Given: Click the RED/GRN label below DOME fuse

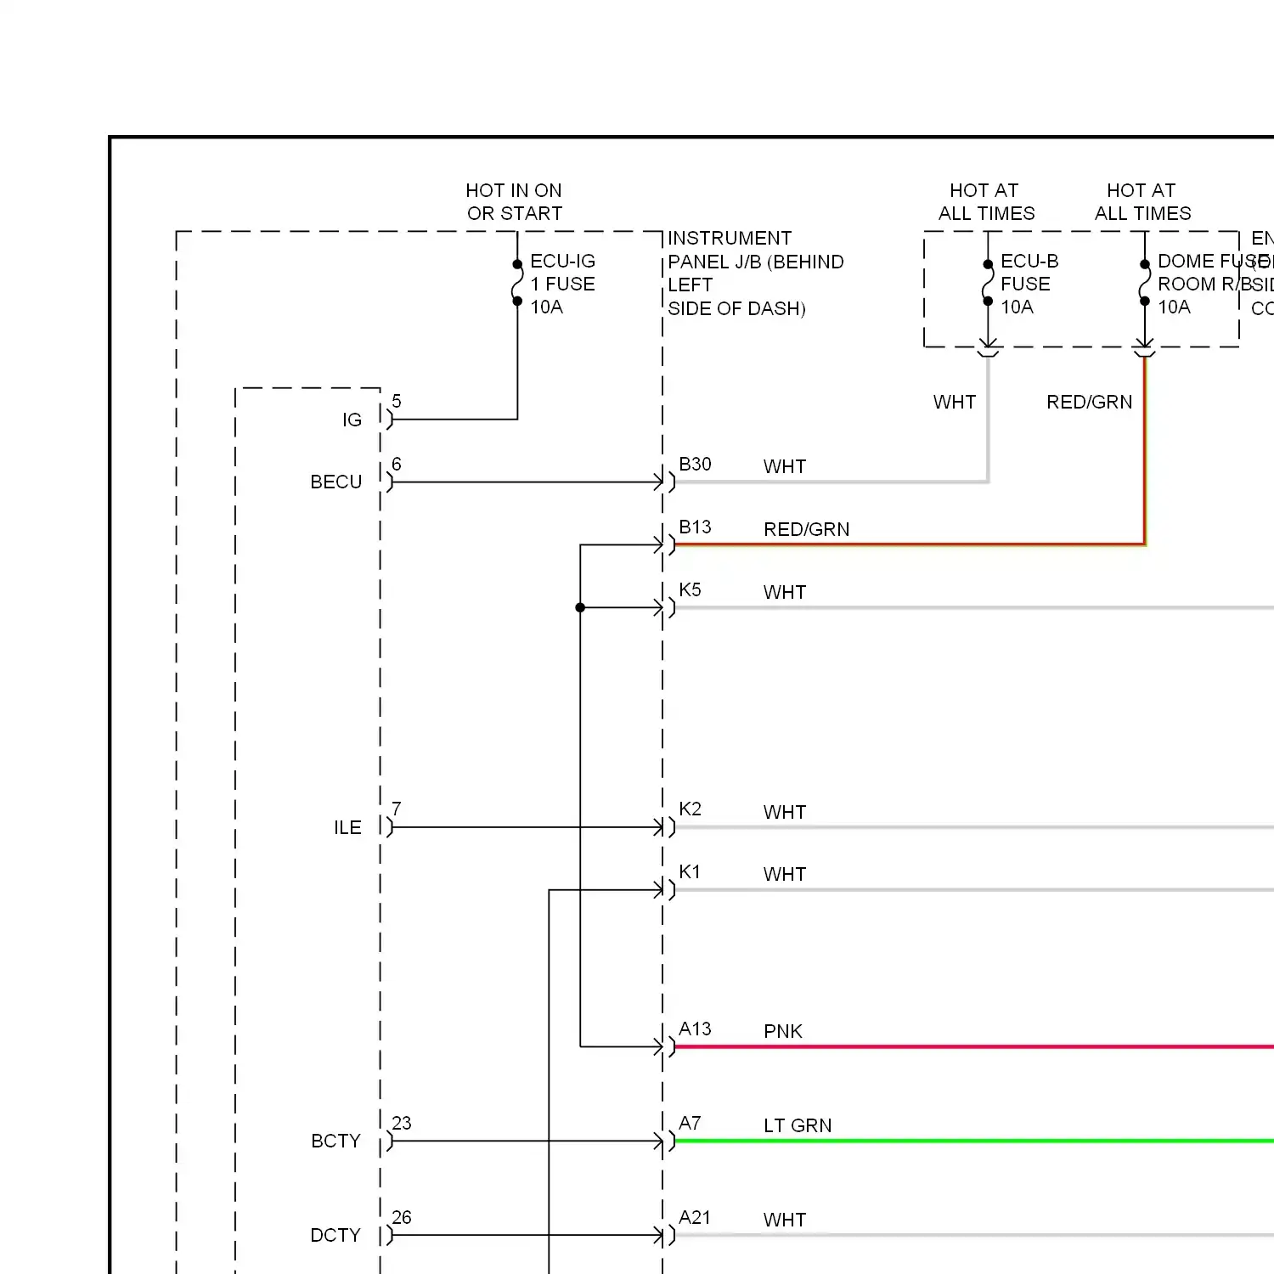Looking at the screenshot, I should 1089,402.
